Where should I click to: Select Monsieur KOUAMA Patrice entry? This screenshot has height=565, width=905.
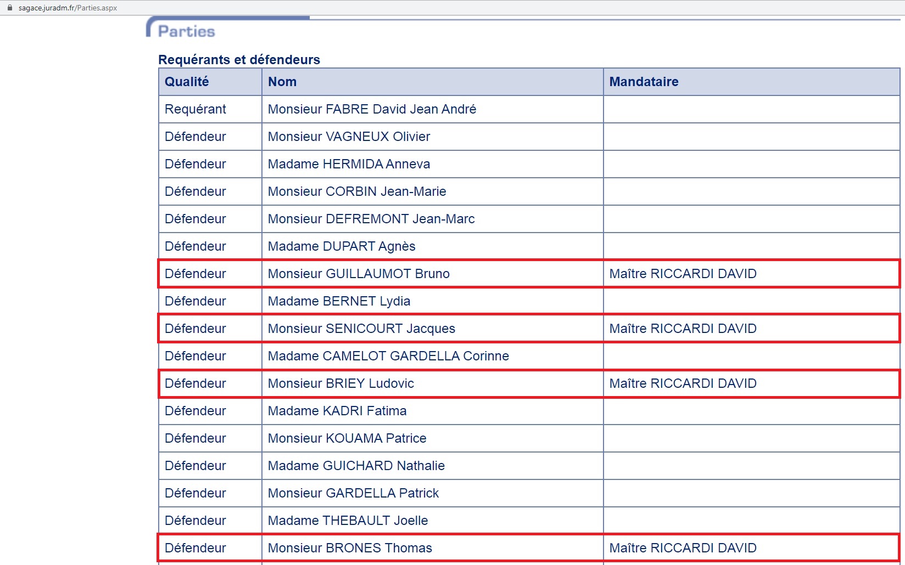click(x=347, y=438)
